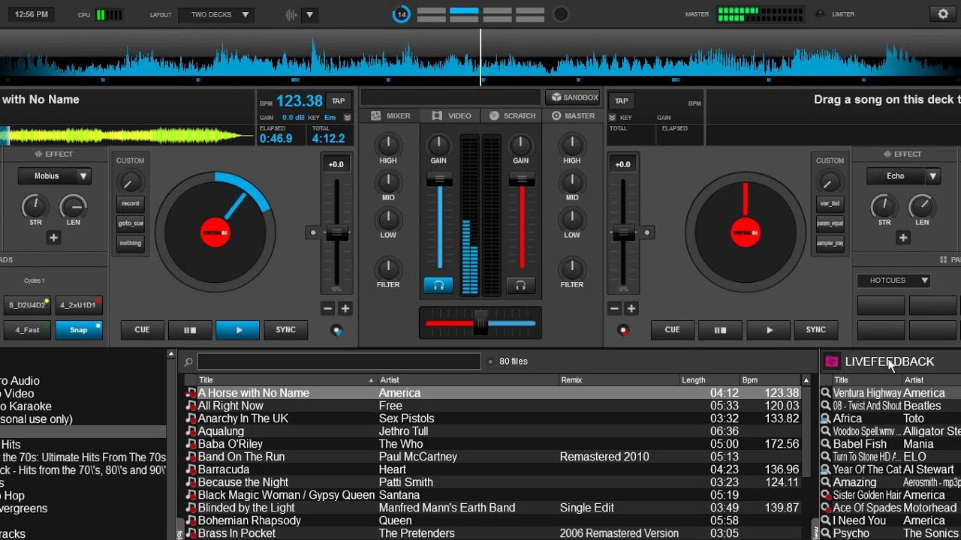The height and width of the screenshot is (540, 961).
Task: Click the pink LiveFeedback panel icon
Action: (832, 361)
